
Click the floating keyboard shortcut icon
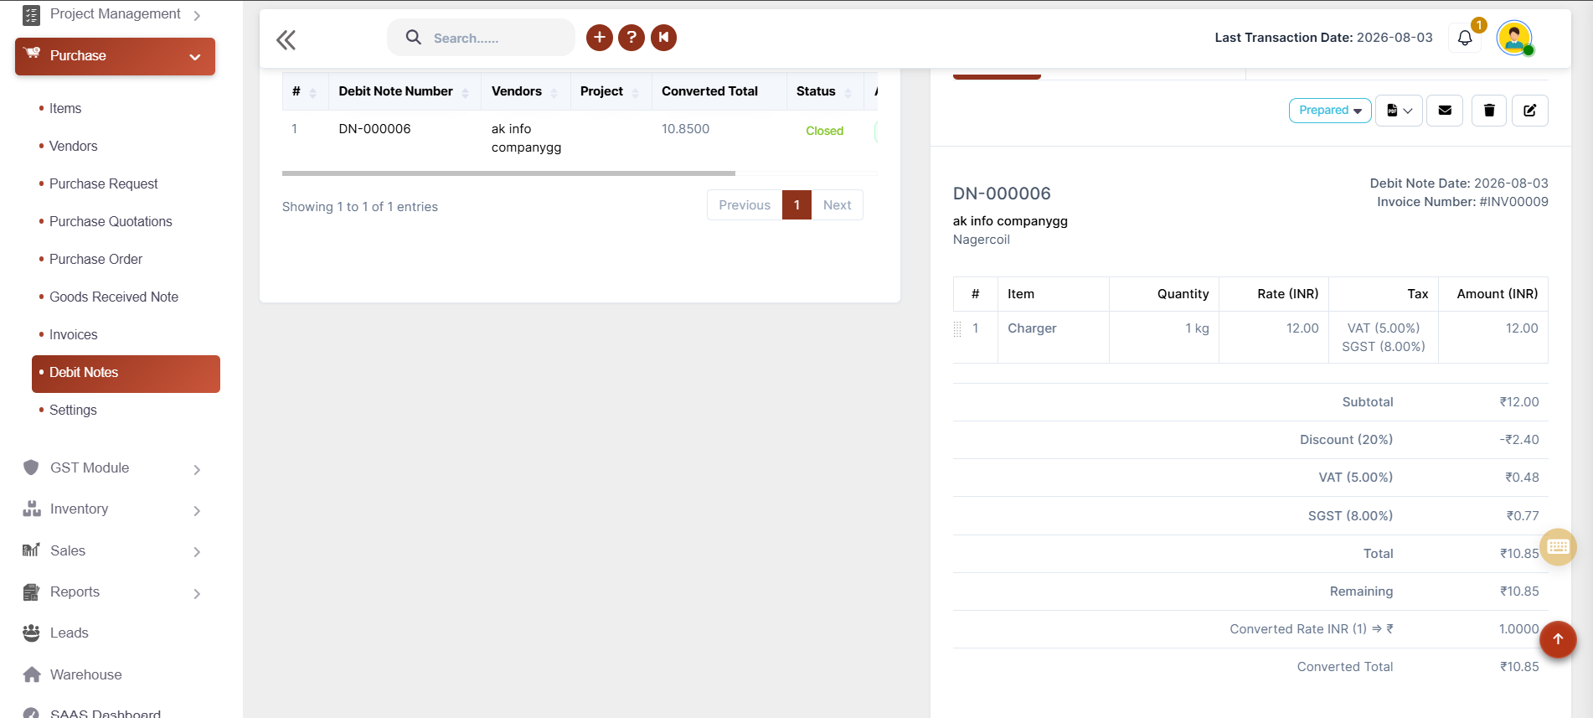(x=1559, y=547)
